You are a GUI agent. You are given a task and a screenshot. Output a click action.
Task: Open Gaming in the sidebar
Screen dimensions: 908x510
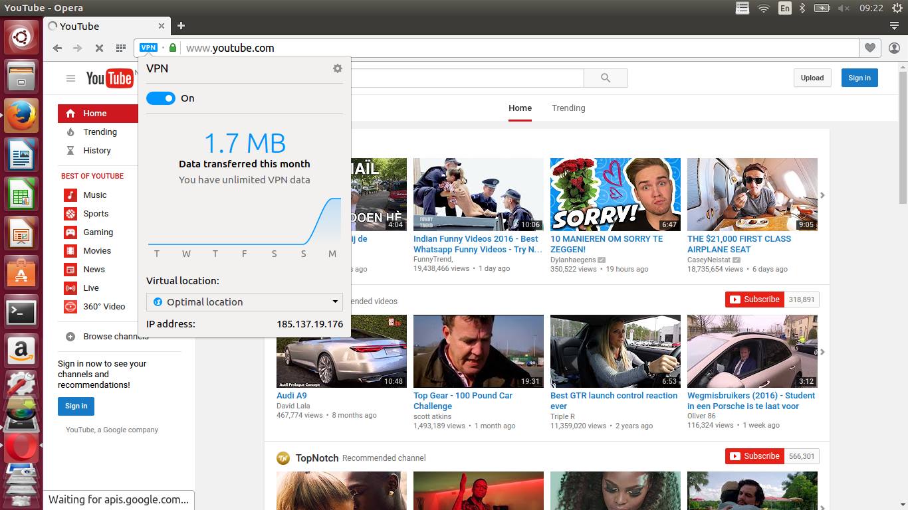(x=98, y=232)
